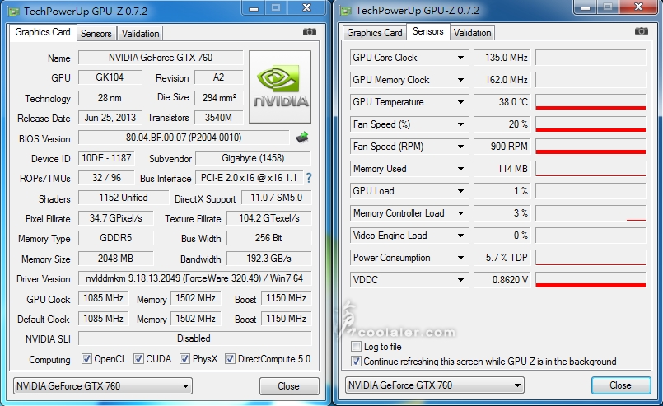Toggle the CUDA checkbox
The image size is (663, 406).
click(x=138, y=359)
